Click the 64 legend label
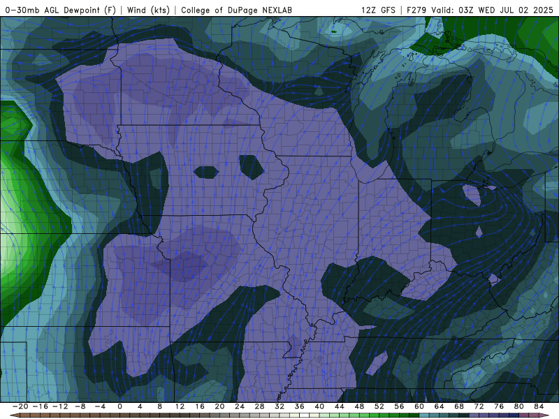Image resolution: width=559 pixels, height=419 pixels. coord(440,406)
